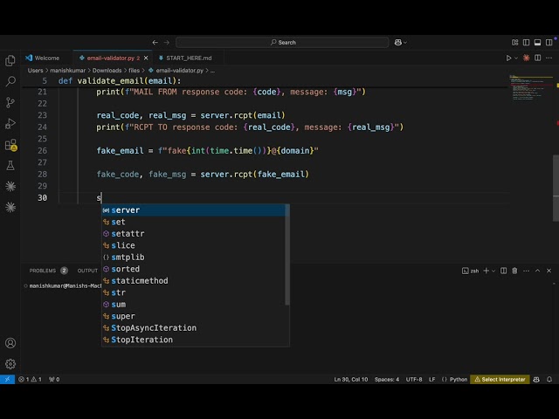
Task: Maximize the panel with up chevron
Action: click(x=538, y=271)
